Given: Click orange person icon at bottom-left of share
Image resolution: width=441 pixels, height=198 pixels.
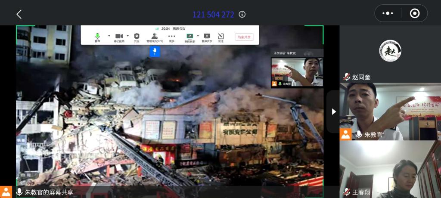Looking at the screenshot, I should click(6, 192).
